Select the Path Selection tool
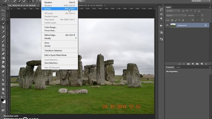Screen dimensions: 212x119 click(x=3, y=80)
